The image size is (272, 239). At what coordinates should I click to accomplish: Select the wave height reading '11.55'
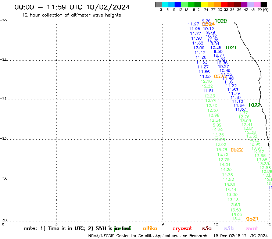[x=205, y=76]
